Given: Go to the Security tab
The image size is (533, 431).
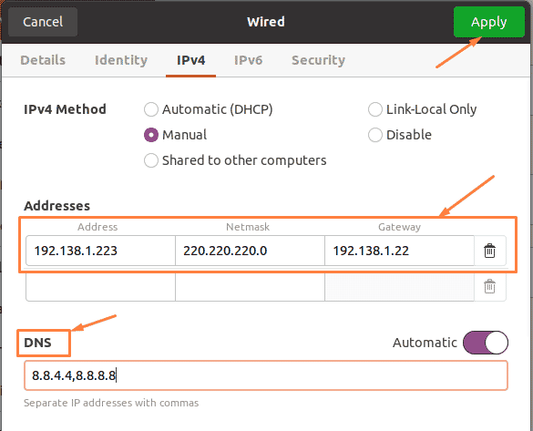Looking at the screenshot, I should 319,60.
